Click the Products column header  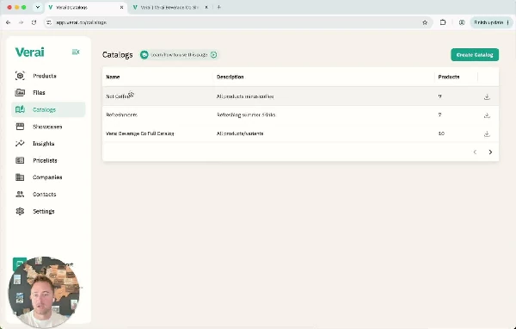(x=449, y=77)
